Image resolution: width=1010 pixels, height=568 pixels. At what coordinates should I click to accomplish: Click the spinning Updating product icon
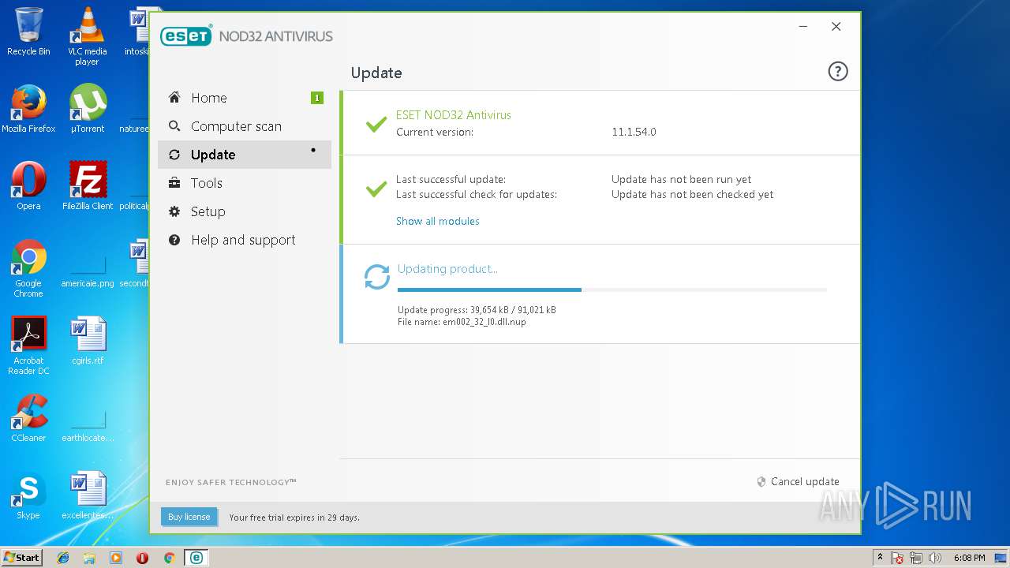pyautogui.click(x=377, y=277)
